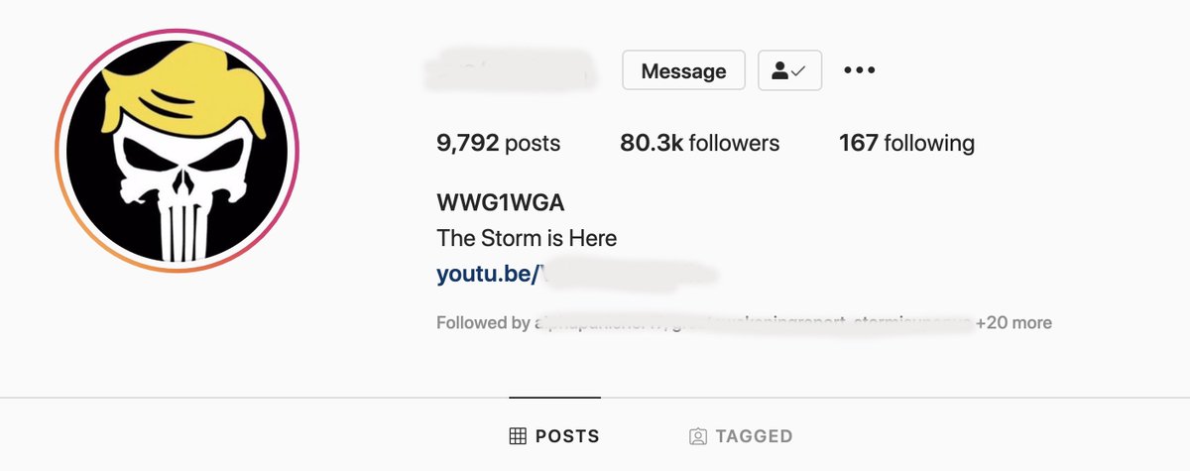This screenshot has height=471, width=1190.
Task: Open the skull profile picture story
Action: (x=178, y=151)
